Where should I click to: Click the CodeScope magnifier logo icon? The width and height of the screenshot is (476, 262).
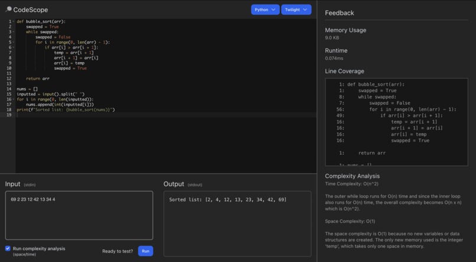[x=8, y=9]
